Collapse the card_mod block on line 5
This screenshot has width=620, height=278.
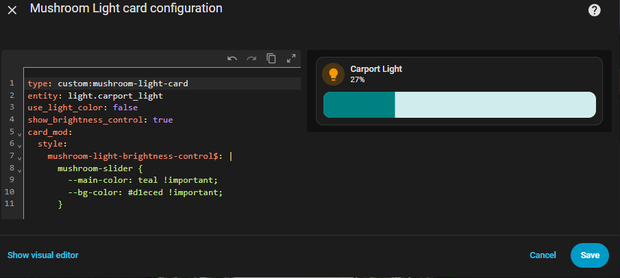pos(19,133)
